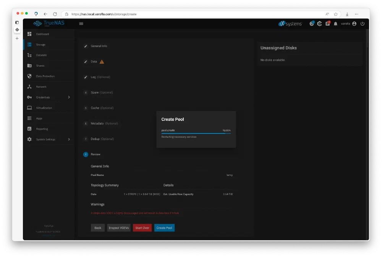Click the Reporting chart icon
Screen dimensions: 382x257
(x=29, y=129)
